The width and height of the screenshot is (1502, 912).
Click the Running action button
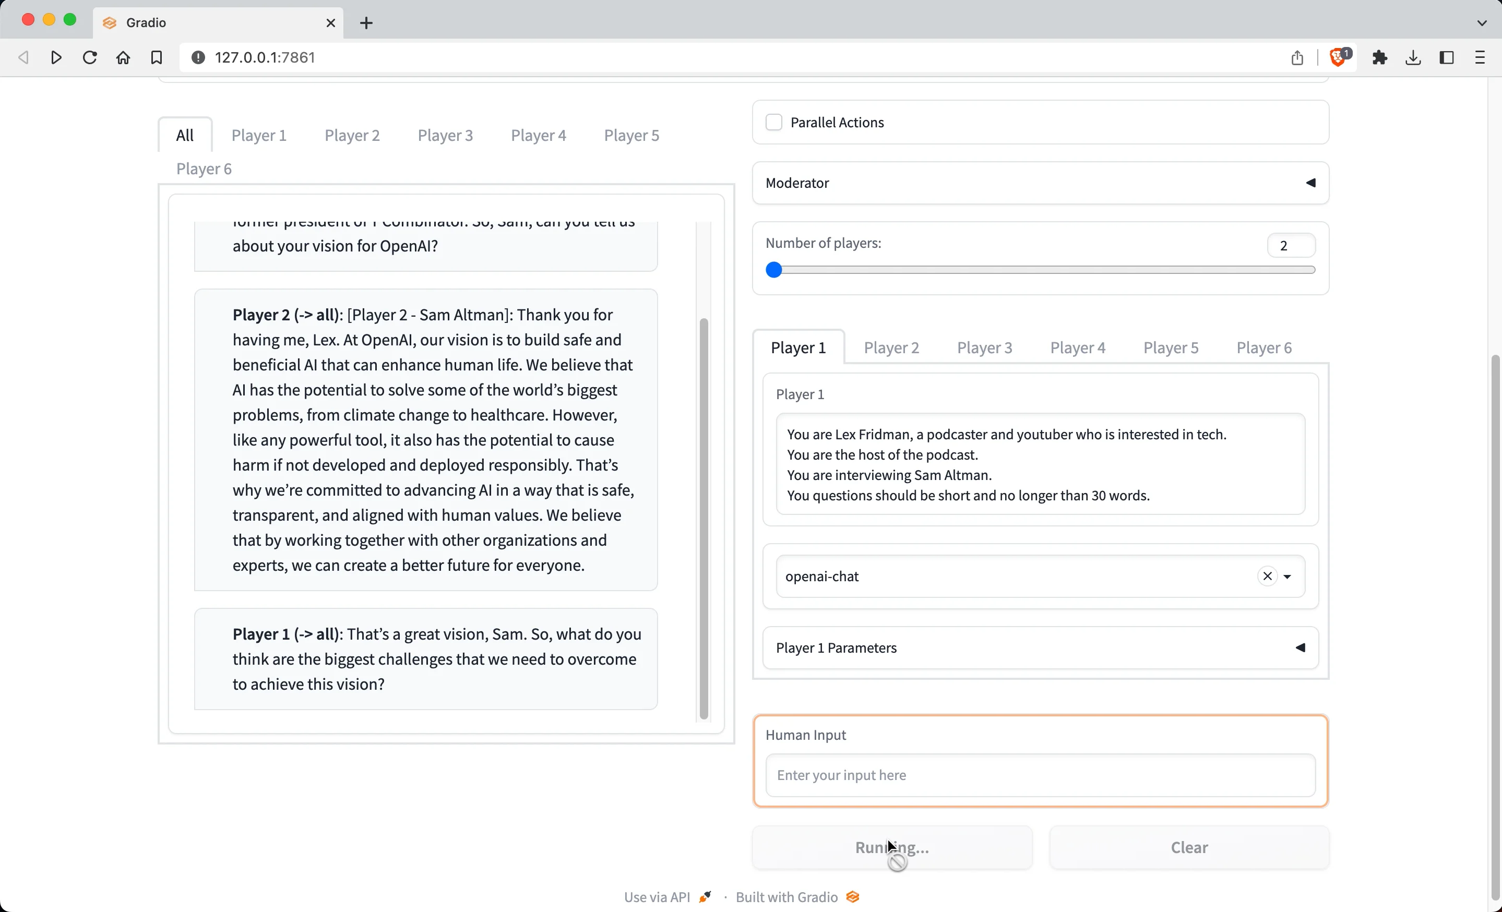[892, 847]
